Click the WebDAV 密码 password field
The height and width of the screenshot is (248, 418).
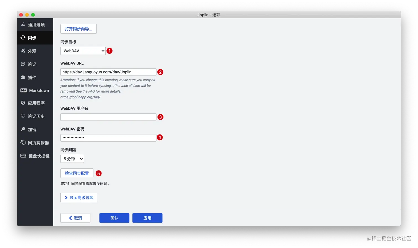coord(108,138)
